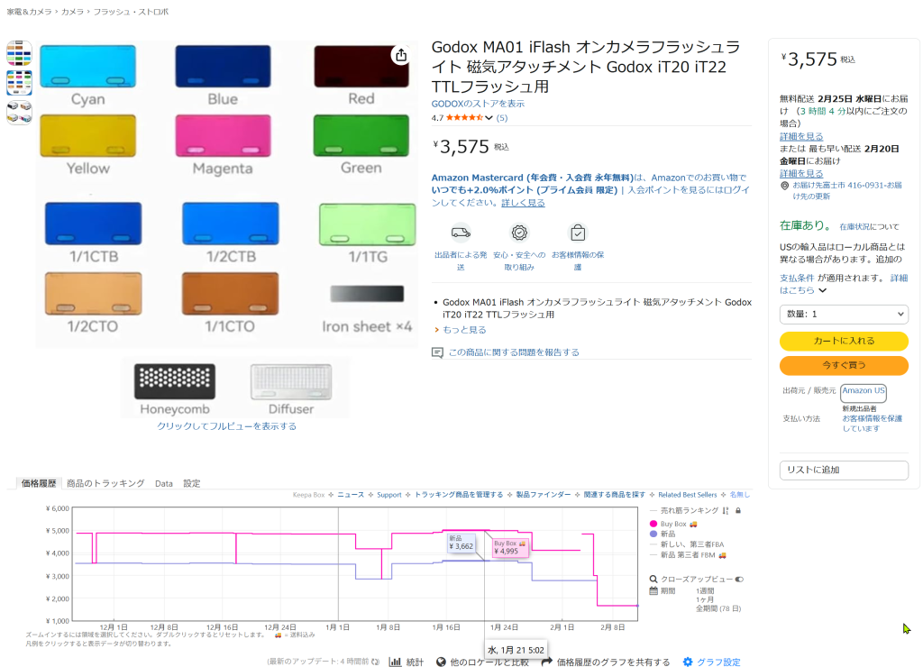923x667 pixels.
Task: Click the share icon on product image
Action: click(x=400, y=56)
